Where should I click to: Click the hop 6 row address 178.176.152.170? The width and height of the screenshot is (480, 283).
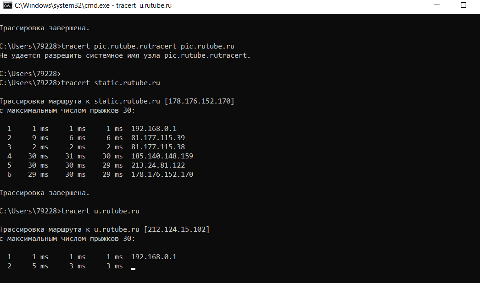click(162, 174)
